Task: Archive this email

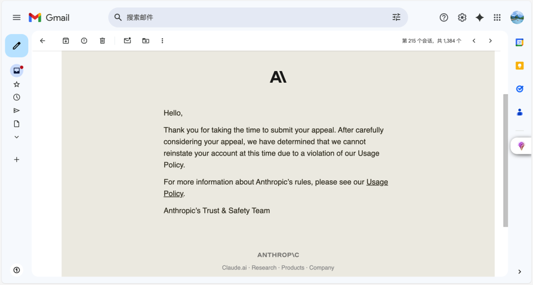Action: [x=66, y=41]
